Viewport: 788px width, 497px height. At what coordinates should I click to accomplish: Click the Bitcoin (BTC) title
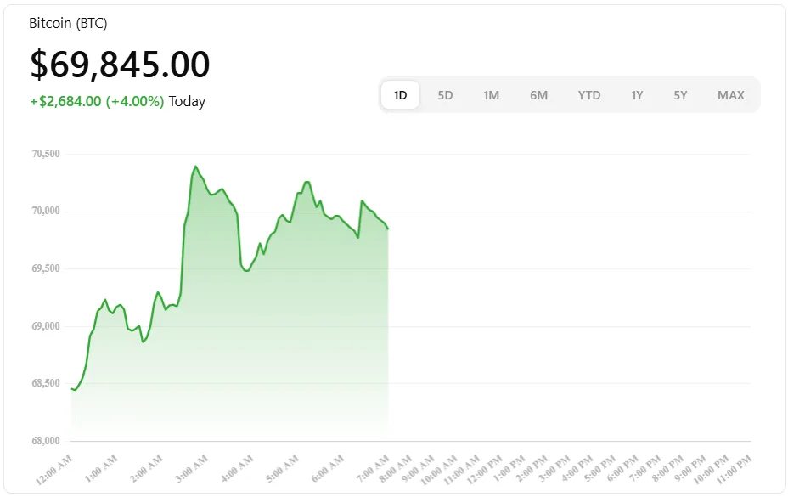pyautogui.click(x=68, y=23)
